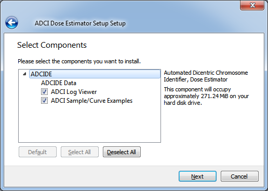This screenshot has height=191, width=268.
Task: Uncheck the ADCI Sample/Curve Examples checkbox
Action: pyautogui.click(x=44, y=101)
